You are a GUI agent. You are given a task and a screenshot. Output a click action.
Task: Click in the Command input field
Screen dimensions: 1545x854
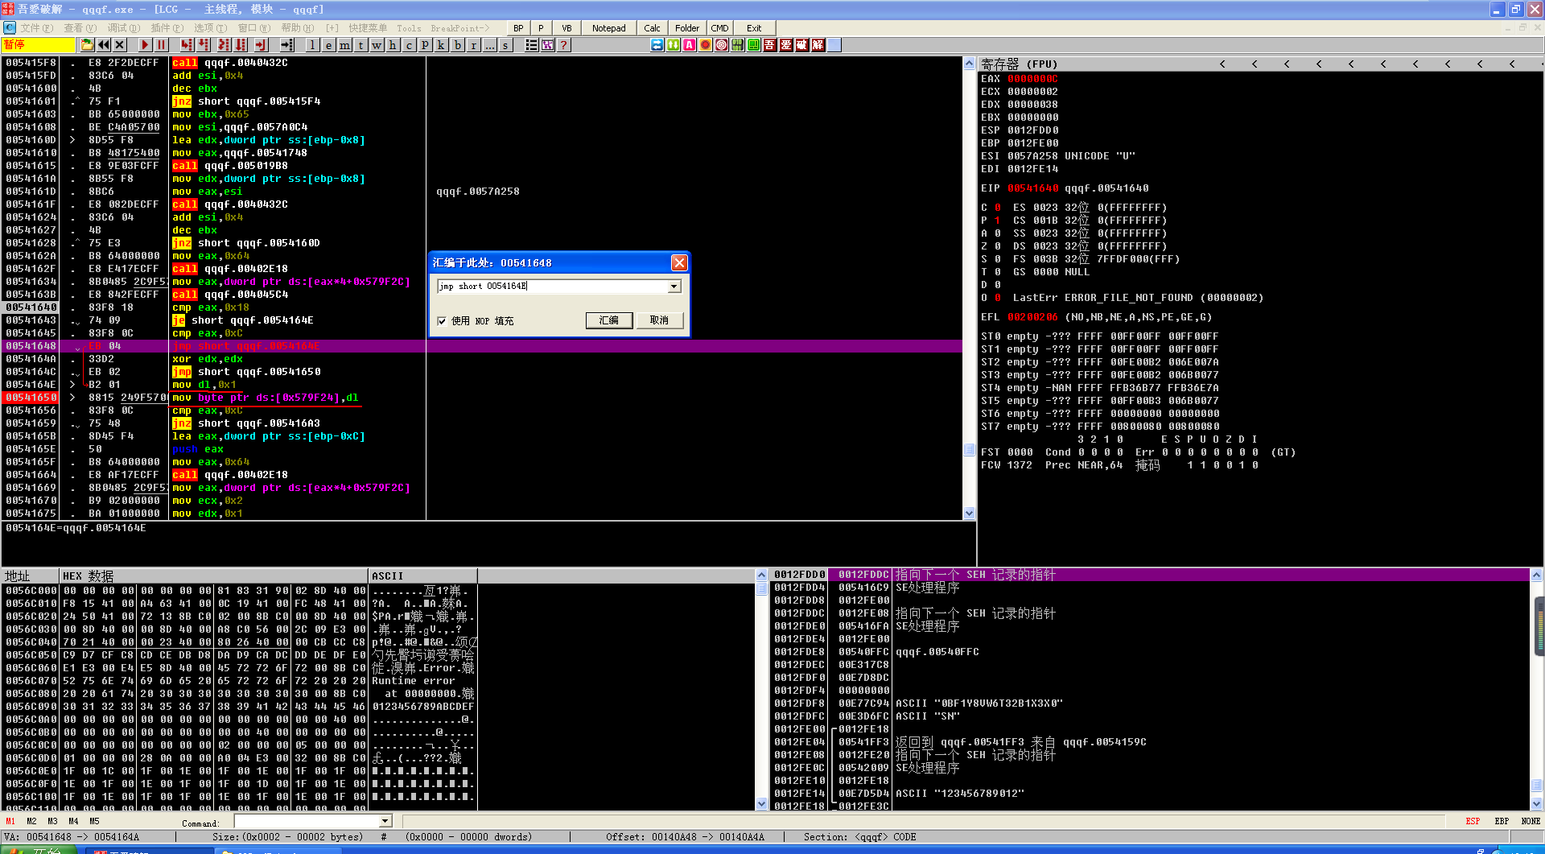307,821
